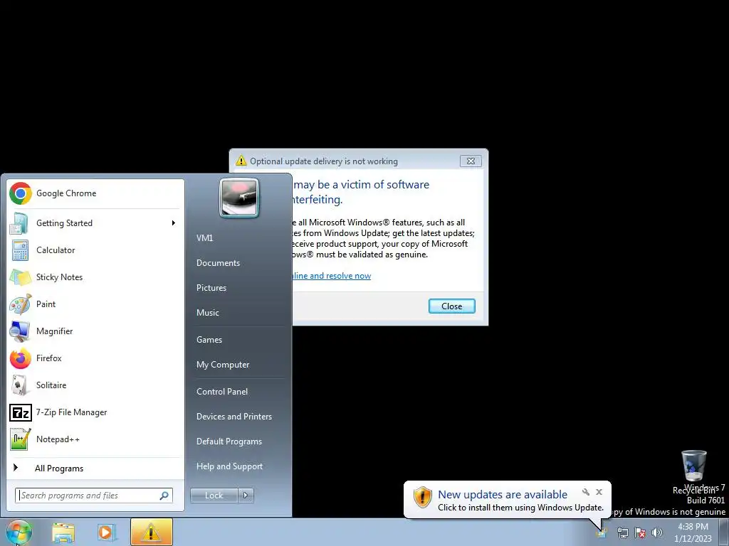This screenshot has width=729, height=546.
Task: Open Magnifier icon
Action: click(x=20, y=331)
